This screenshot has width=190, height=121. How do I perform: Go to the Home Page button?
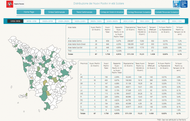29,12
